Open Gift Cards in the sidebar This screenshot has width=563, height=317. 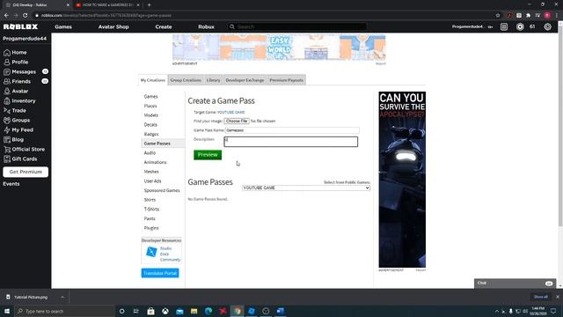[x=20, y=159]
